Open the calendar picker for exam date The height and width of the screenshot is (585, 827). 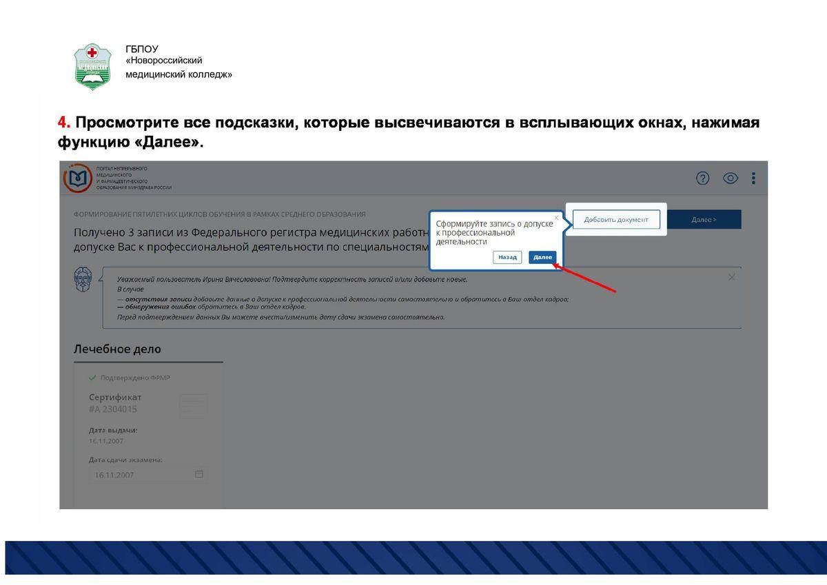click(199, 474)
